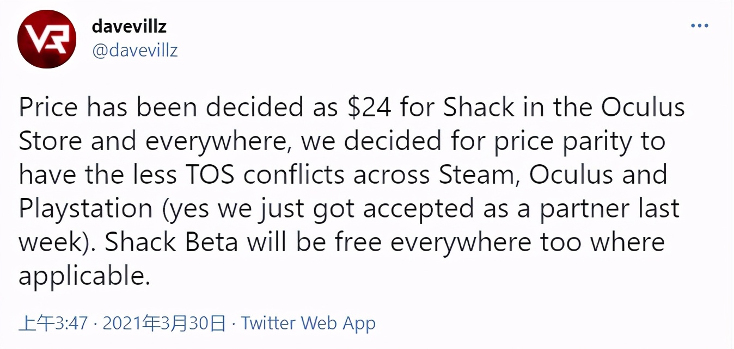Screen dimensions: 734x349
Task: Open the tweet's three-dot more options menu
Action: pos(699,26)
